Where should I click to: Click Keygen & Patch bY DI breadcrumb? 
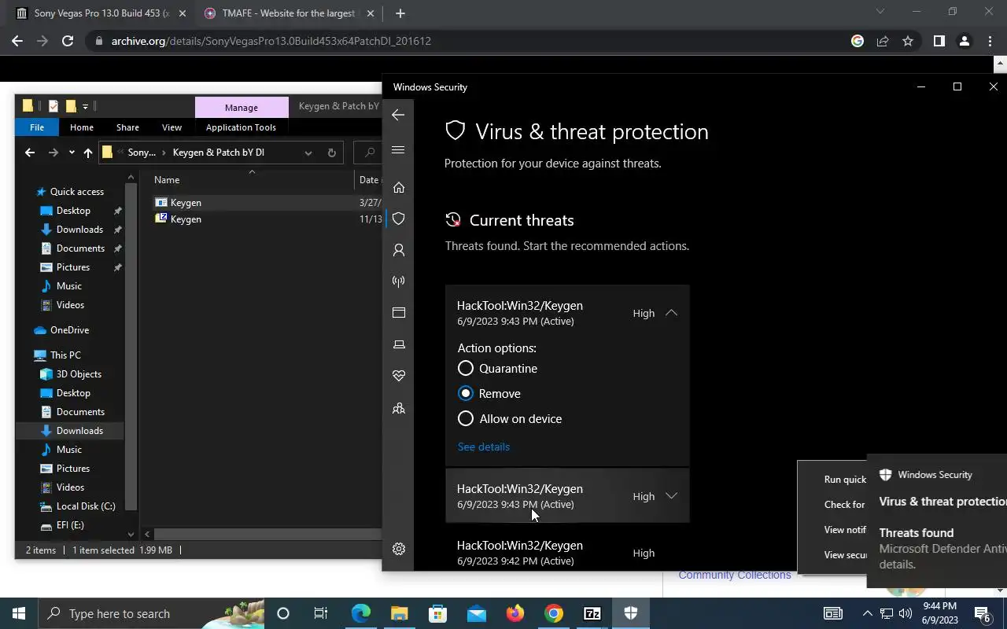point(219,153)
